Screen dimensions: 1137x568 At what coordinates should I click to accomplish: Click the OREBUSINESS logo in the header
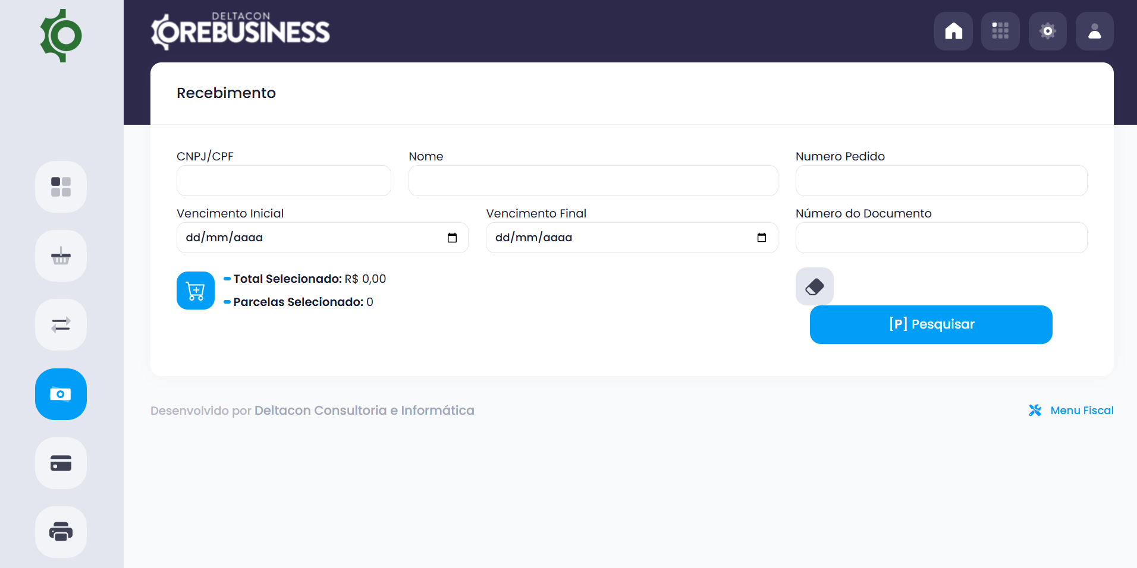click(240, 30)
